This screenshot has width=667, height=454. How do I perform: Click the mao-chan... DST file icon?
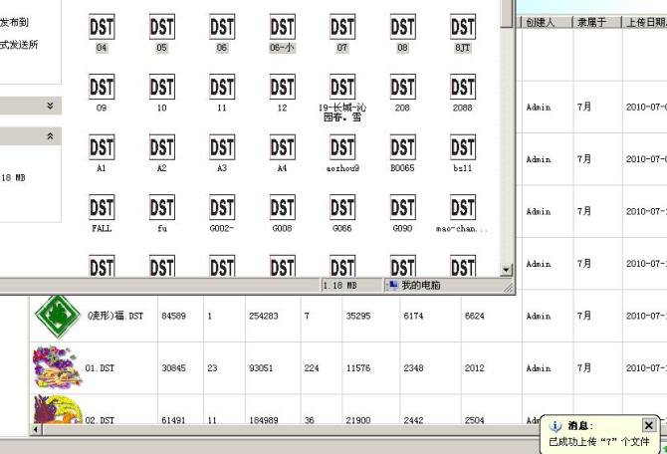pyautogui.click(x=462, y=208)
